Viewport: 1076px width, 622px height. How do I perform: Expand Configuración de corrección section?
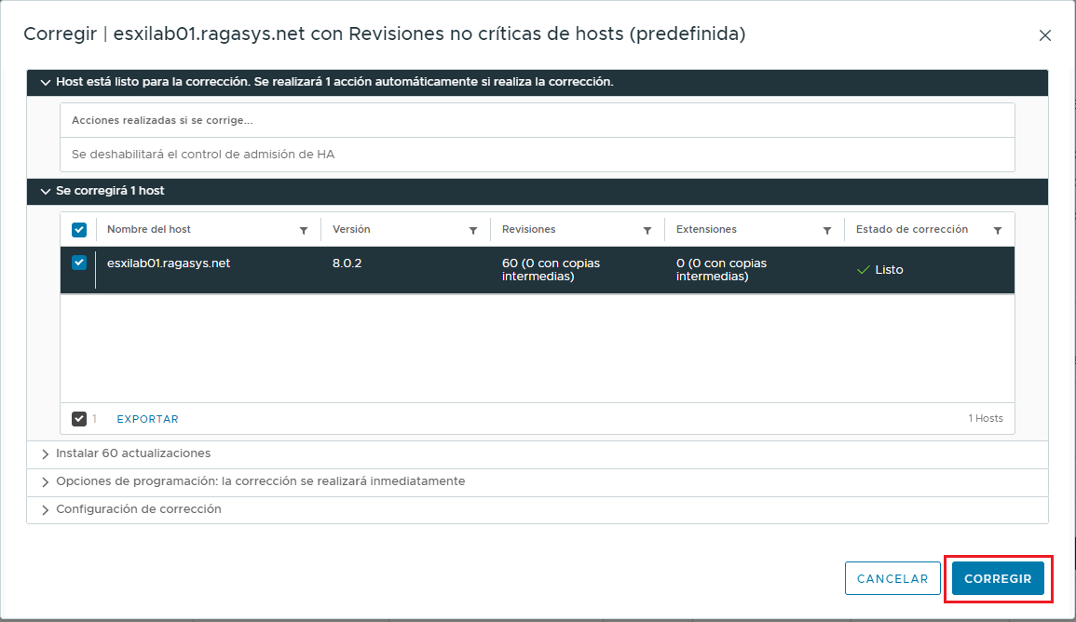click(45, 509)
